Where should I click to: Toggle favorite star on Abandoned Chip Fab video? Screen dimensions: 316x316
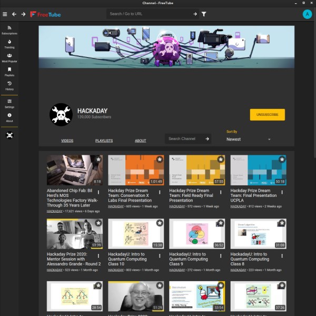coord(98,160)
